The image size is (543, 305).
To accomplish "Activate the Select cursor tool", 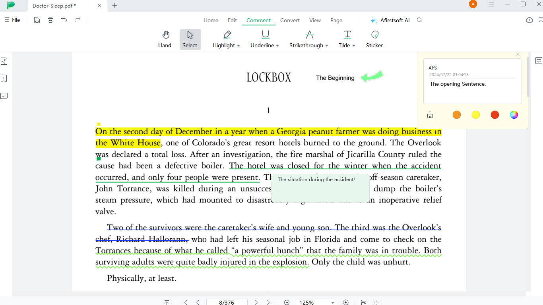I will point(190,39).
